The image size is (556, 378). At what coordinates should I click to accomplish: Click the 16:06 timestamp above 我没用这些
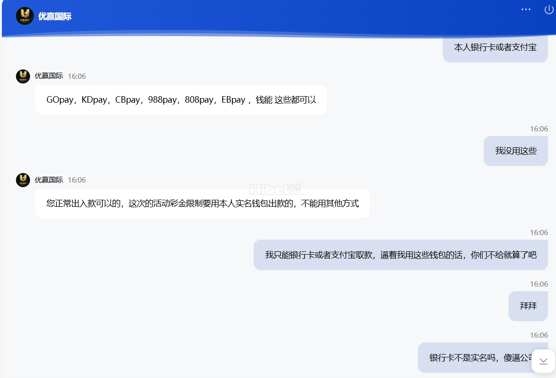pos(539,129)
